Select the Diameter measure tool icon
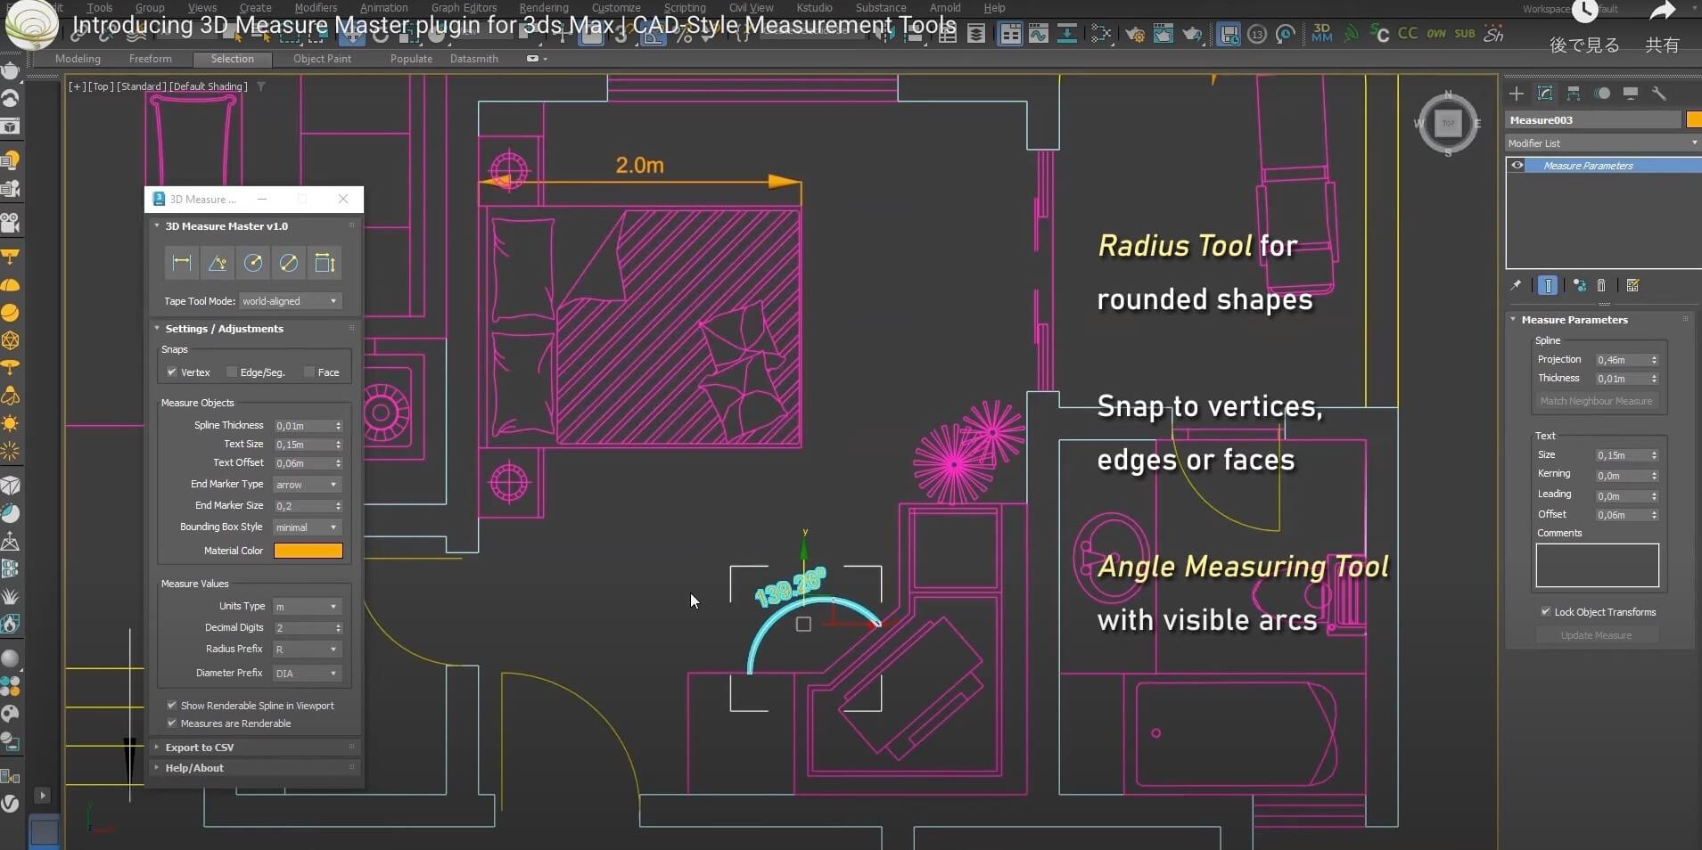 pyautogui.click(x=289, y=263)
